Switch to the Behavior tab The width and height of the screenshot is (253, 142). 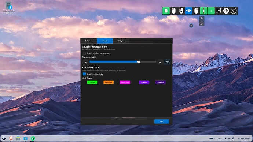tap(88, 41)
